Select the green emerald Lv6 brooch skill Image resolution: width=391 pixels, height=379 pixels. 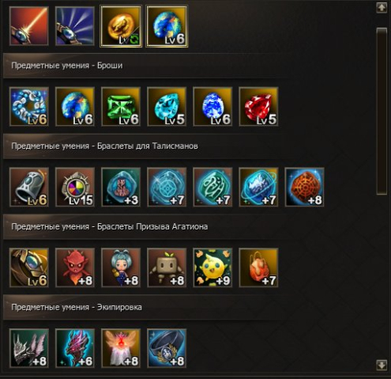click(x=121, y=107)
